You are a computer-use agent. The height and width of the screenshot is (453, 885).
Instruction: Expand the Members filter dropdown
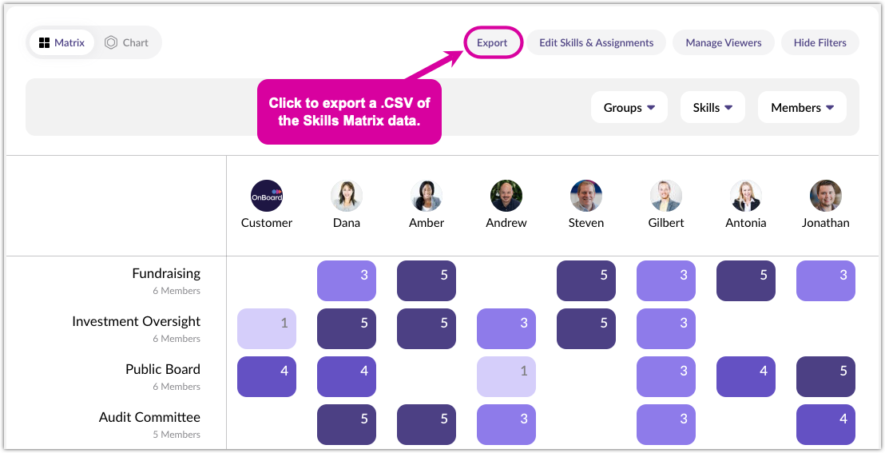[802, 107]
